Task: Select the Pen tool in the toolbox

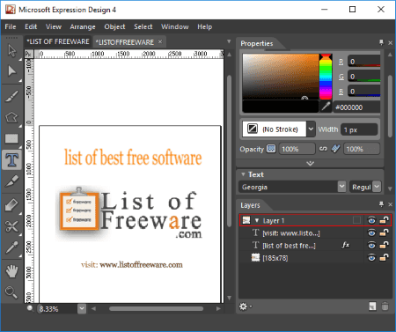Action: [x=11, y=181]
